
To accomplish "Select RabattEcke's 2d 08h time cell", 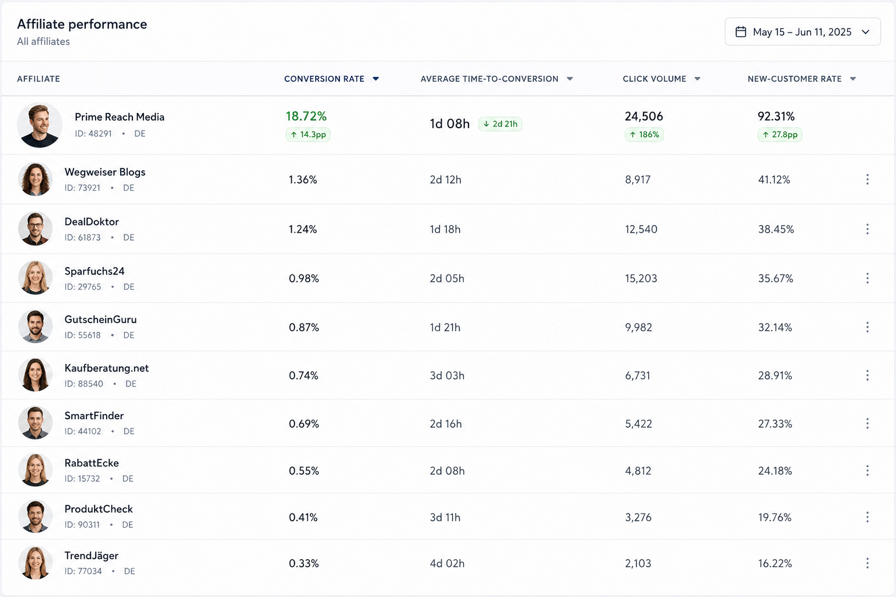I will [x=447, y=470].
